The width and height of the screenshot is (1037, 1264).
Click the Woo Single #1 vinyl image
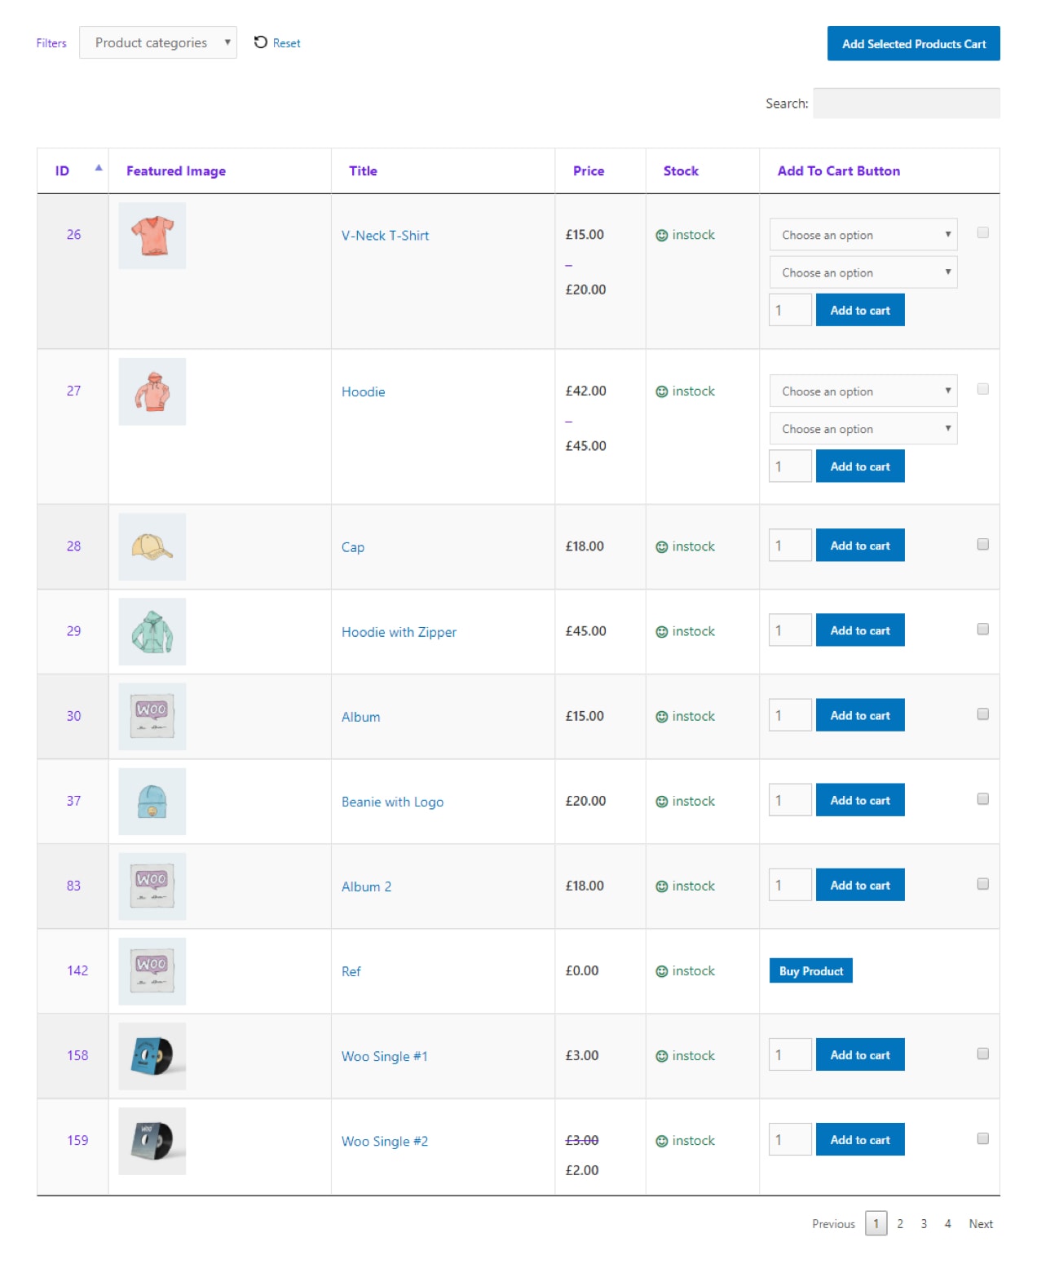(152, 1056)
